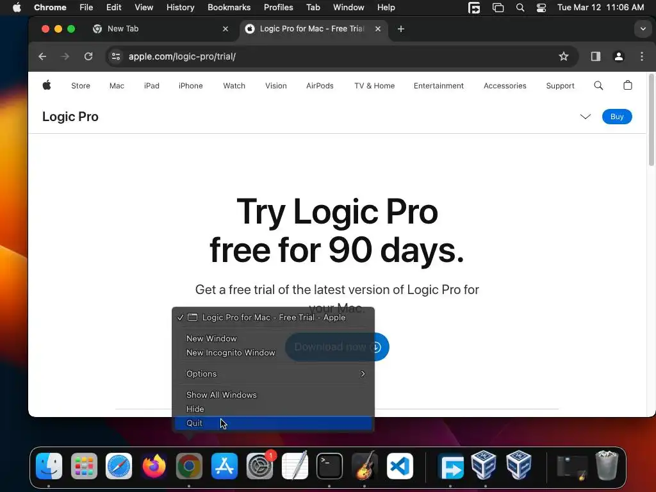Open Finder from the Dock
Image resolution: width=656 pixels, height=492 pixels.
click(x=49, y=466)
